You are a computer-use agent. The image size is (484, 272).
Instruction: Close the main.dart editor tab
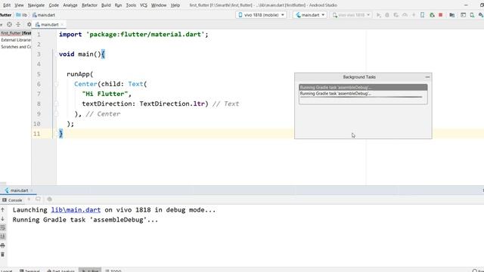62,24
